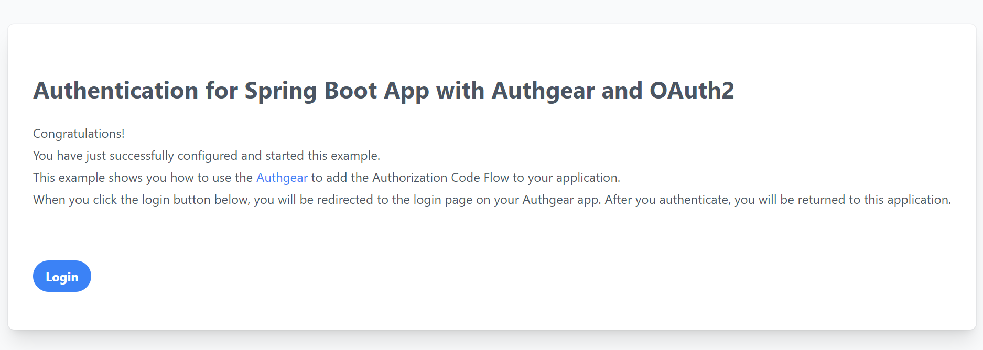The image size is (983, 350).
Task: Click the word "Authentication" in the title
Action: (116, 90)
